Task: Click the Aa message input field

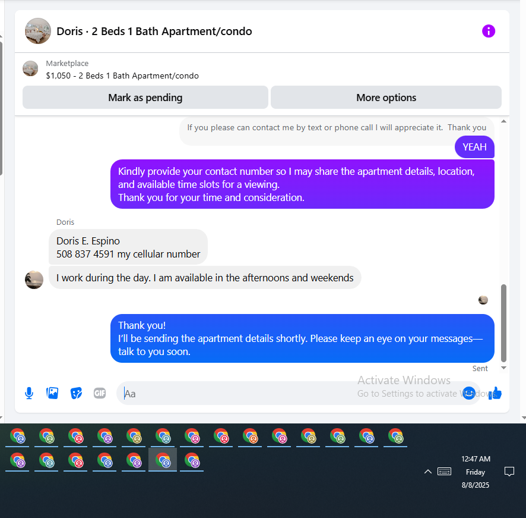Action: pos(289,393)
